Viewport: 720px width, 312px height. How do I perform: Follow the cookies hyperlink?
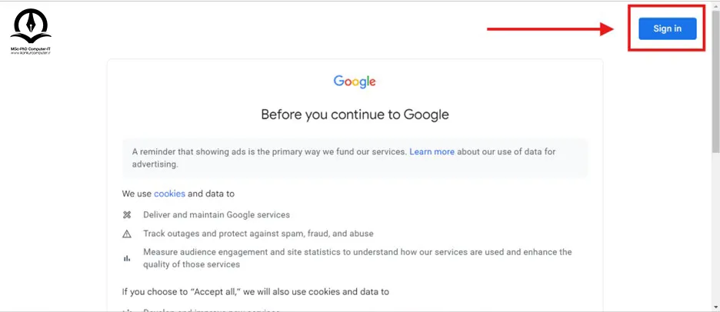click(x=169, y=194)
